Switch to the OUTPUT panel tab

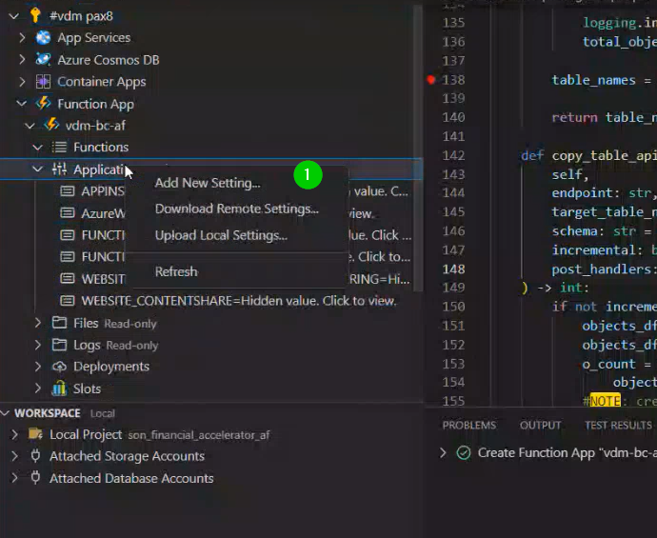pyautogui.click(x=540, y=426)
